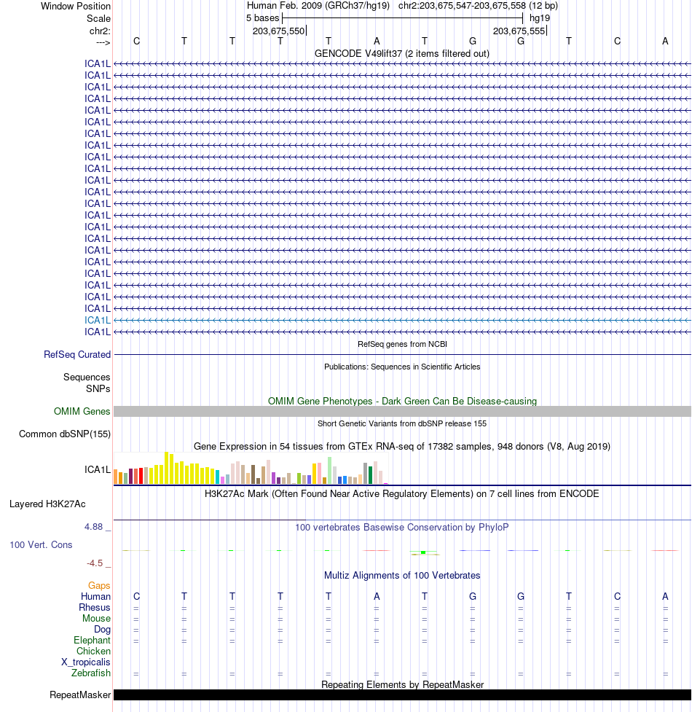Click the RepeatMasker track label

point(80,695)
